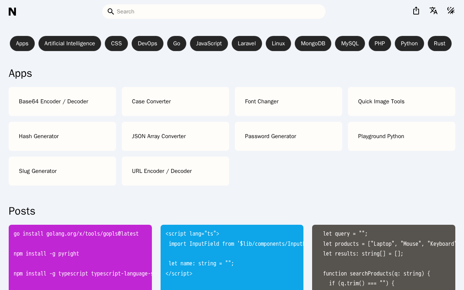Open the purple gopls install post
This screenshot has width=464, height=290.
click(x=80, y=257)
